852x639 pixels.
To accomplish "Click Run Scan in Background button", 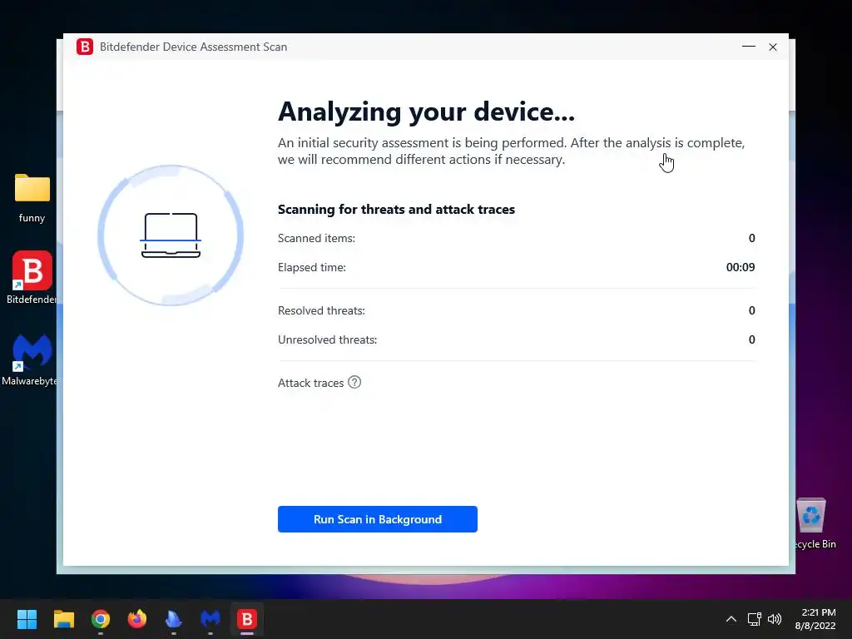I will (x=377, y=519).
